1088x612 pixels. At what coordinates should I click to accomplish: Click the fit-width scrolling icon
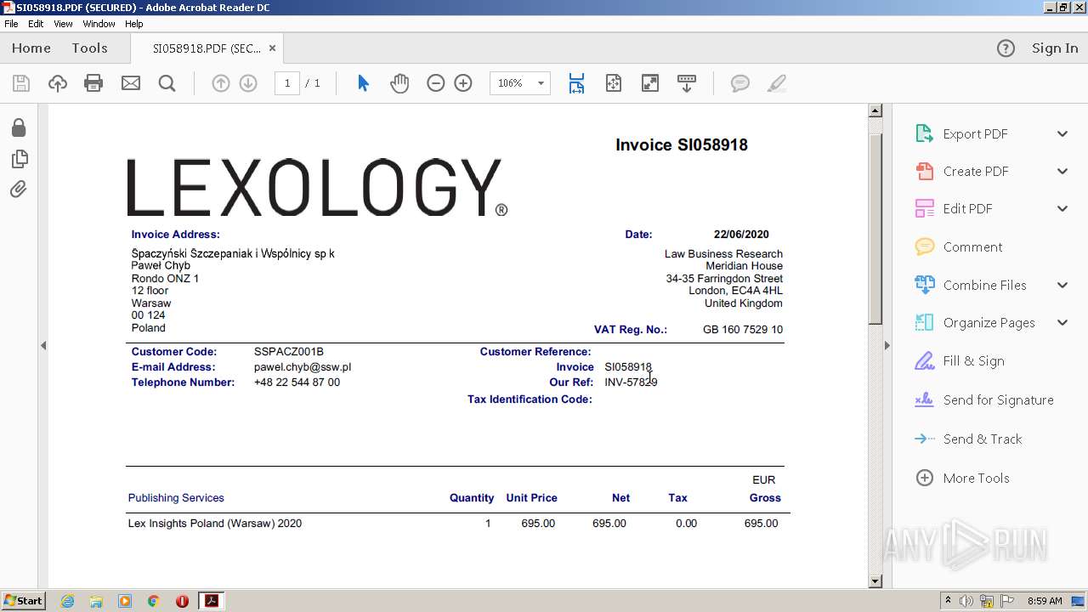click(x=576, y=83)
